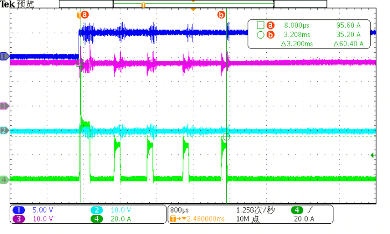Click the 800µs time base readout
Image resolution: width=390 pixels, height=234 pixels.
coord(179,210)
